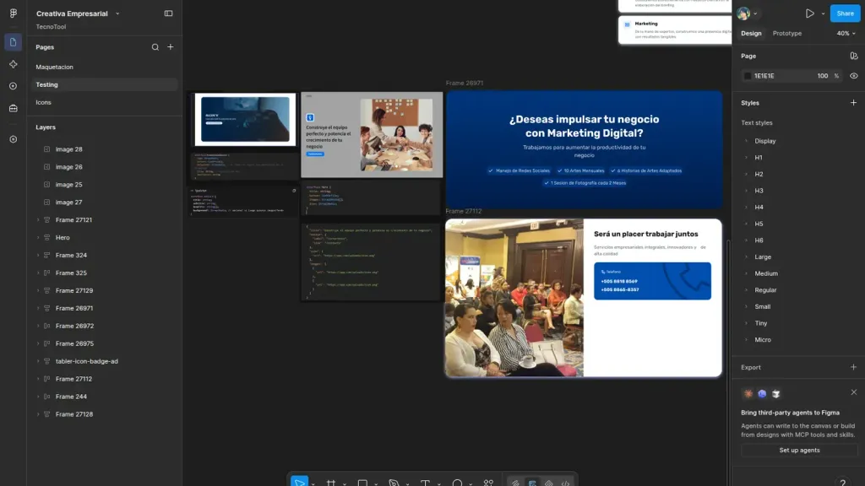The width and height of the screenshot is (865, 486).
Task: Switch to Design mode in bottom toolbar
Action: 532,483
